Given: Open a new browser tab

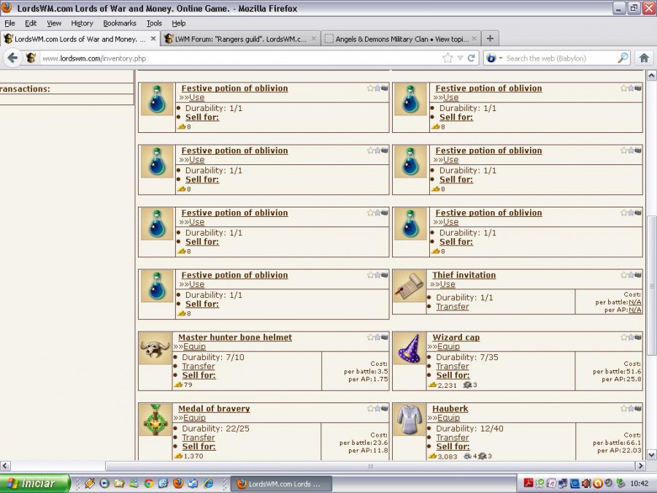Looking at the screenshot, I should pyautogui.click(x=490, y=39).
